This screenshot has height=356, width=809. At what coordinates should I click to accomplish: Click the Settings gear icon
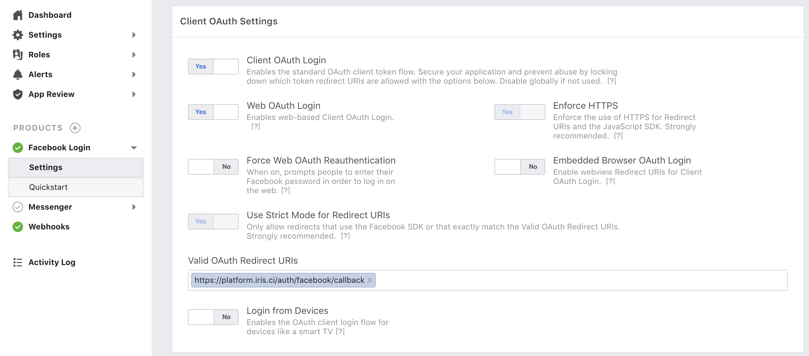coord(18,35)
